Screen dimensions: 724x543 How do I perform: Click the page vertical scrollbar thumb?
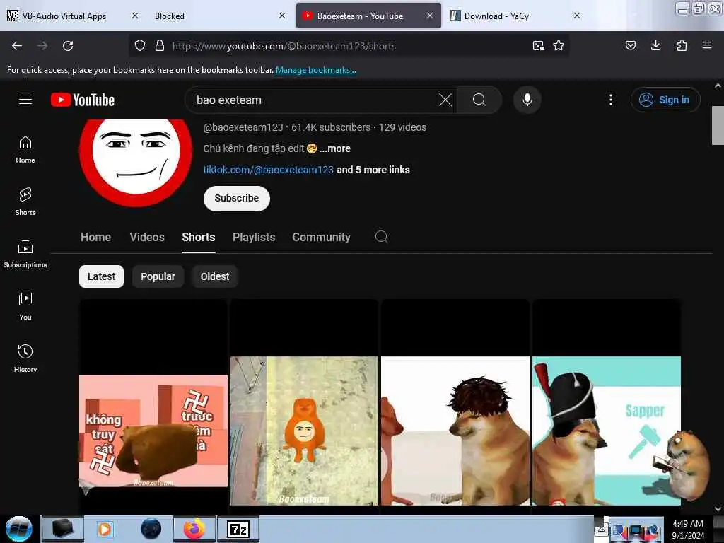(x=718, y=126)
